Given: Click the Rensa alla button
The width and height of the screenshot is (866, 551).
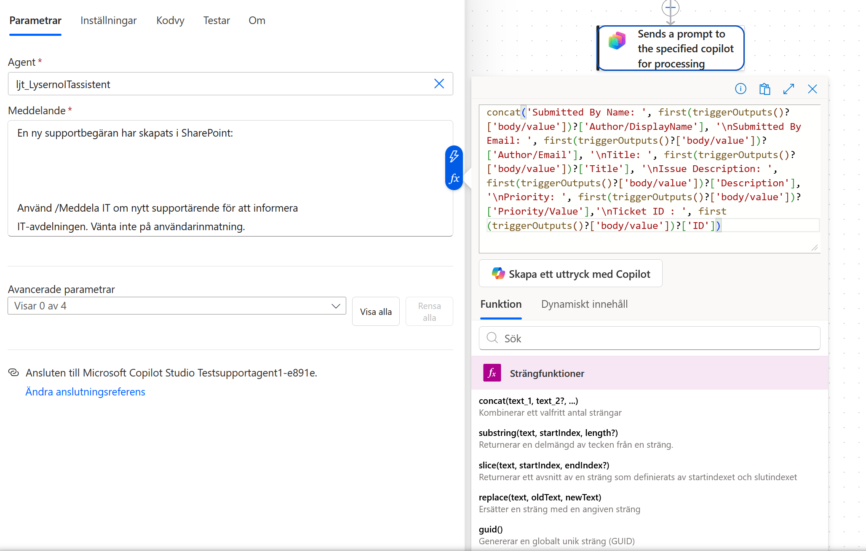Looking at the screenshot, I should [429, 312].
